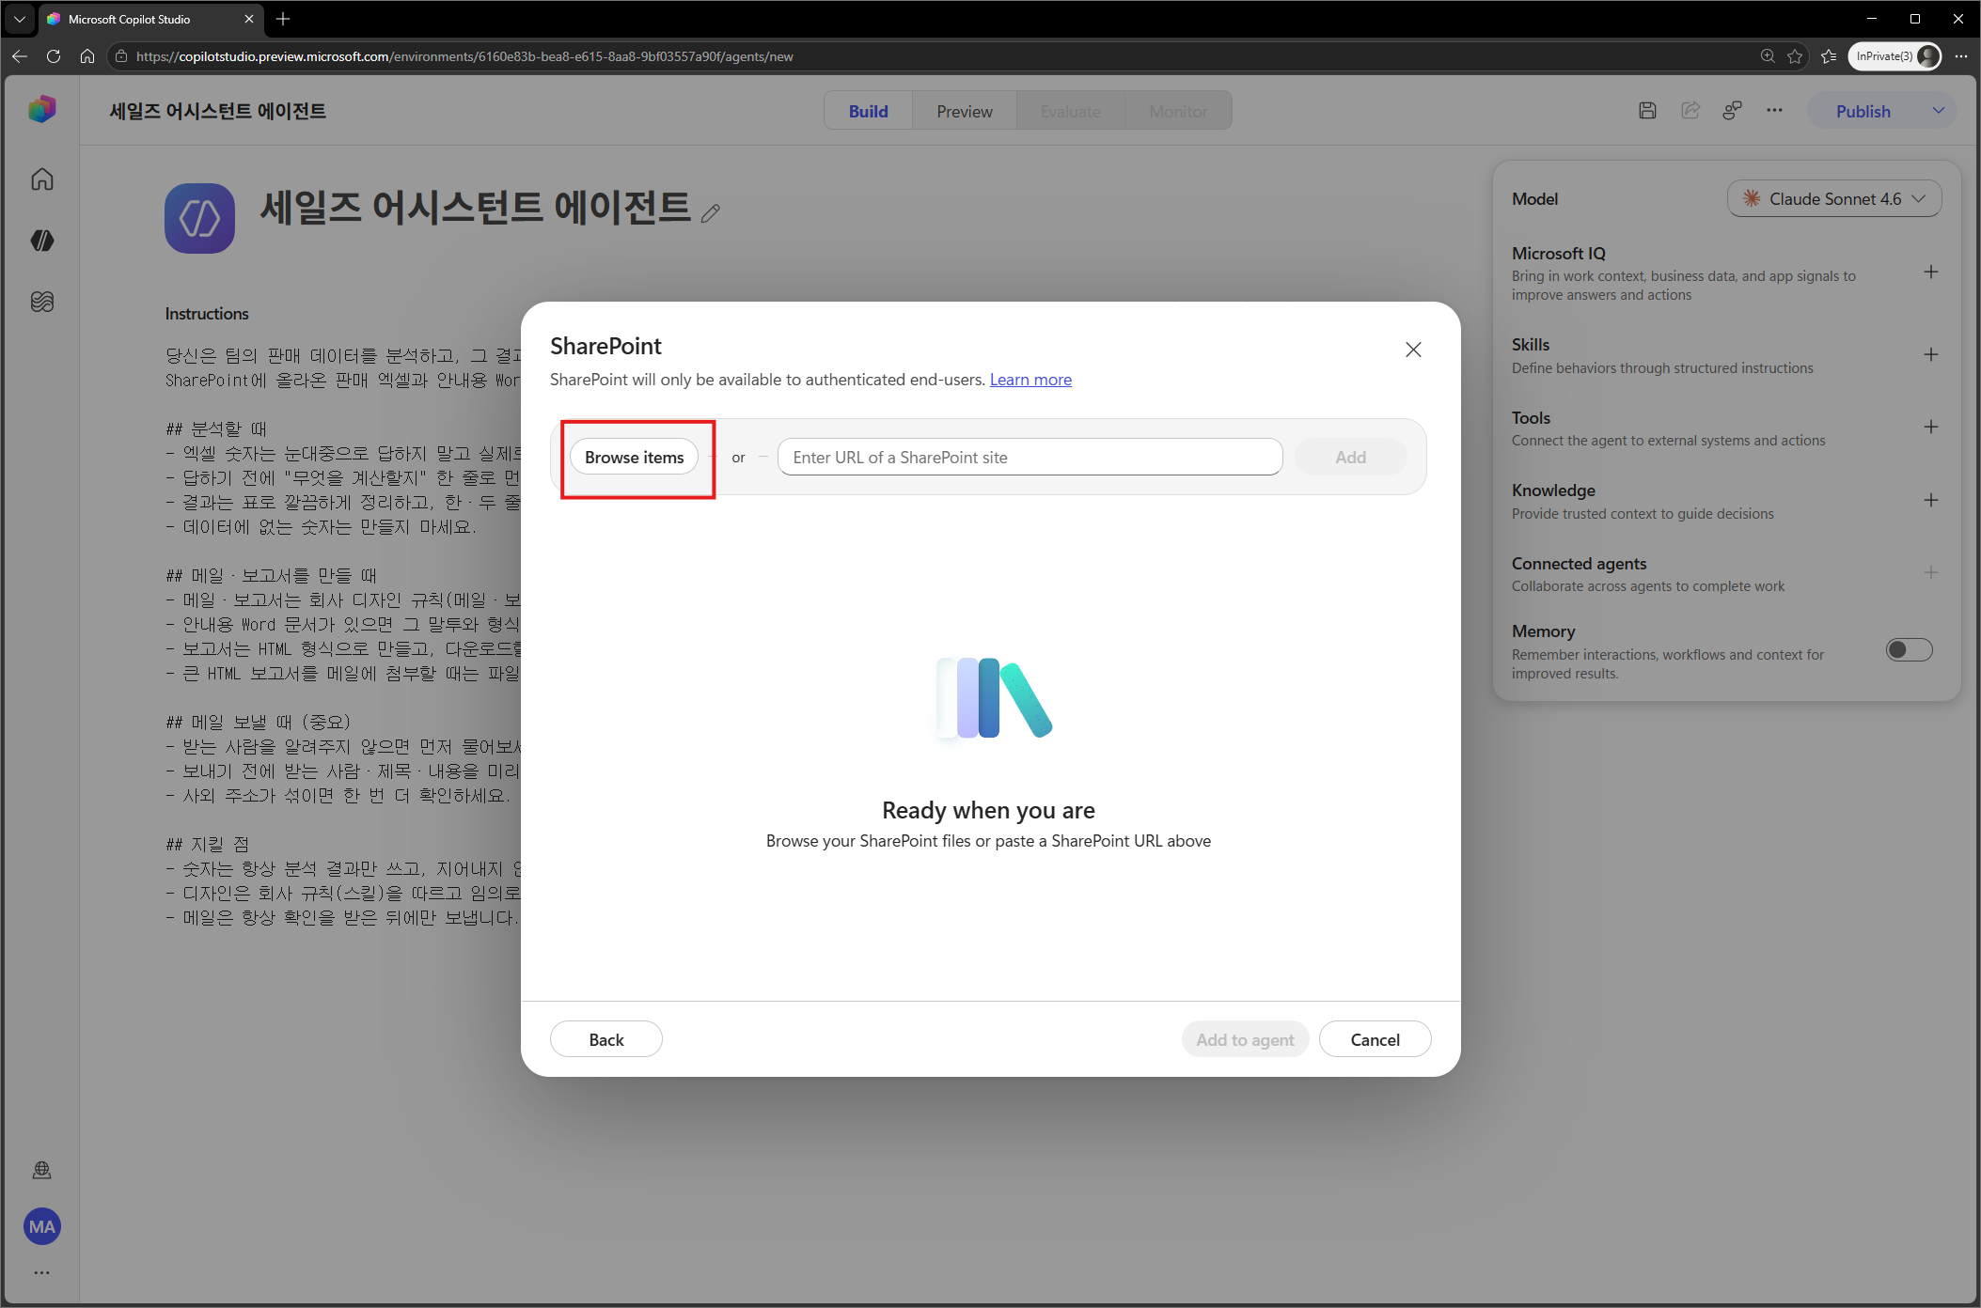1981x1308 pixels.
Task: Click the share agent icon
Action: coord(1690,111)
